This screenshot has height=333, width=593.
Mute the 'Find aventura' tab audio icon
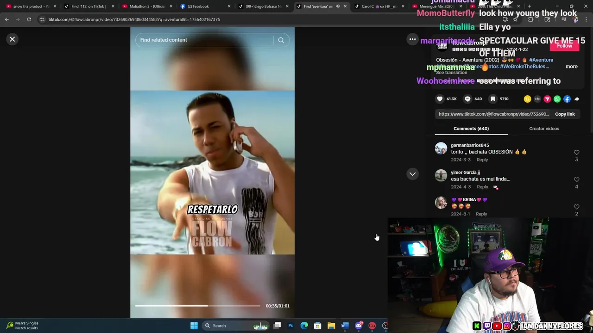(337, 6)
